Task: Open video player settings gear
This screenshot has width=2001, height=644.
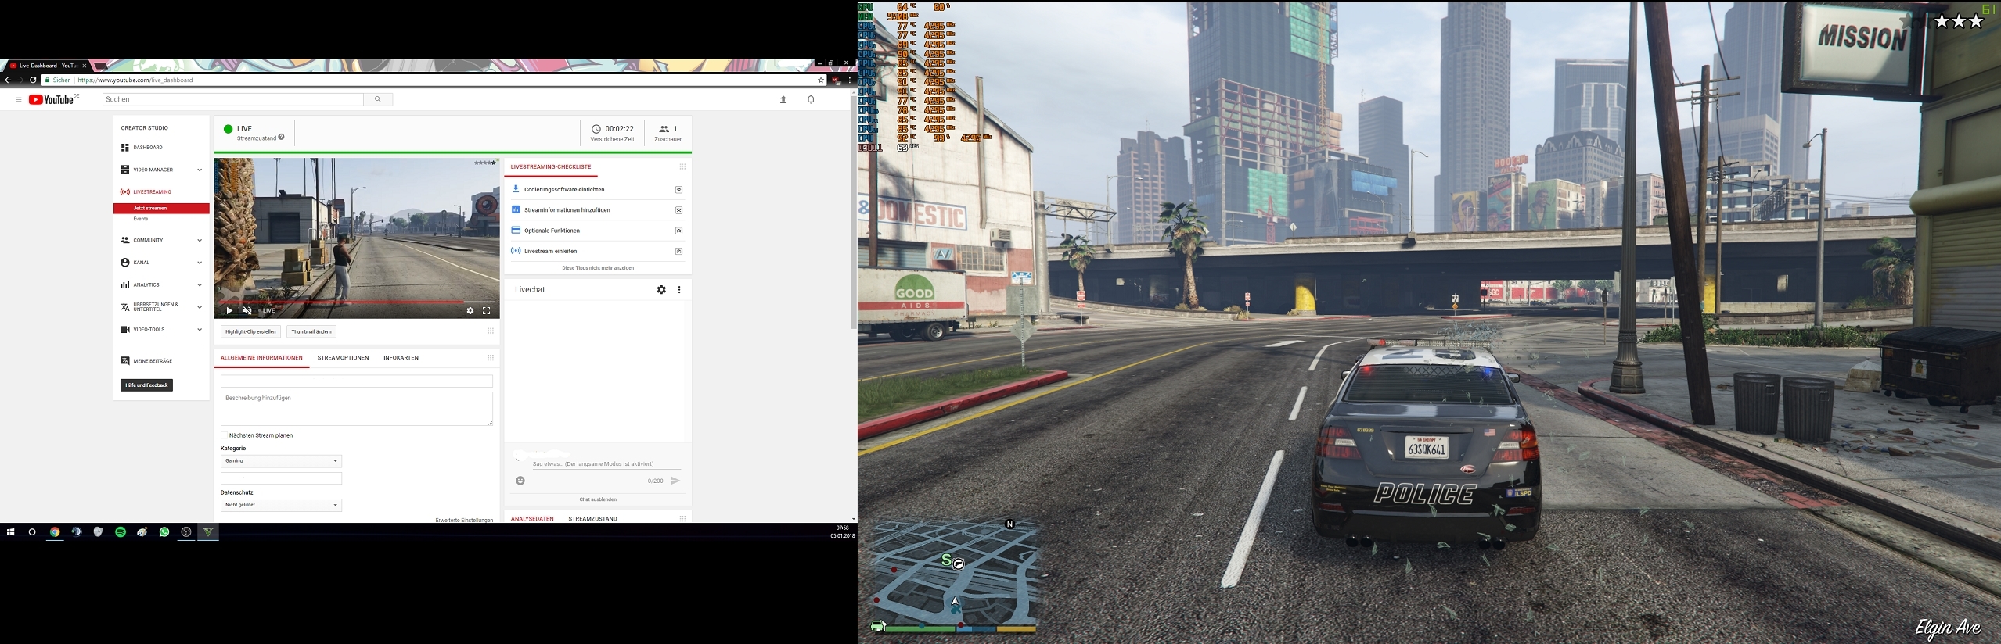Action: pyautogui.click(x=470, y=310)
